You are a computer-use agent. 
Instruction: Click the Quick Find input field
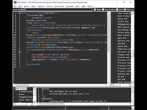pos(57,9)
